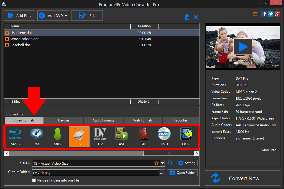Click the Convert Now button

[x=243, y=178]
